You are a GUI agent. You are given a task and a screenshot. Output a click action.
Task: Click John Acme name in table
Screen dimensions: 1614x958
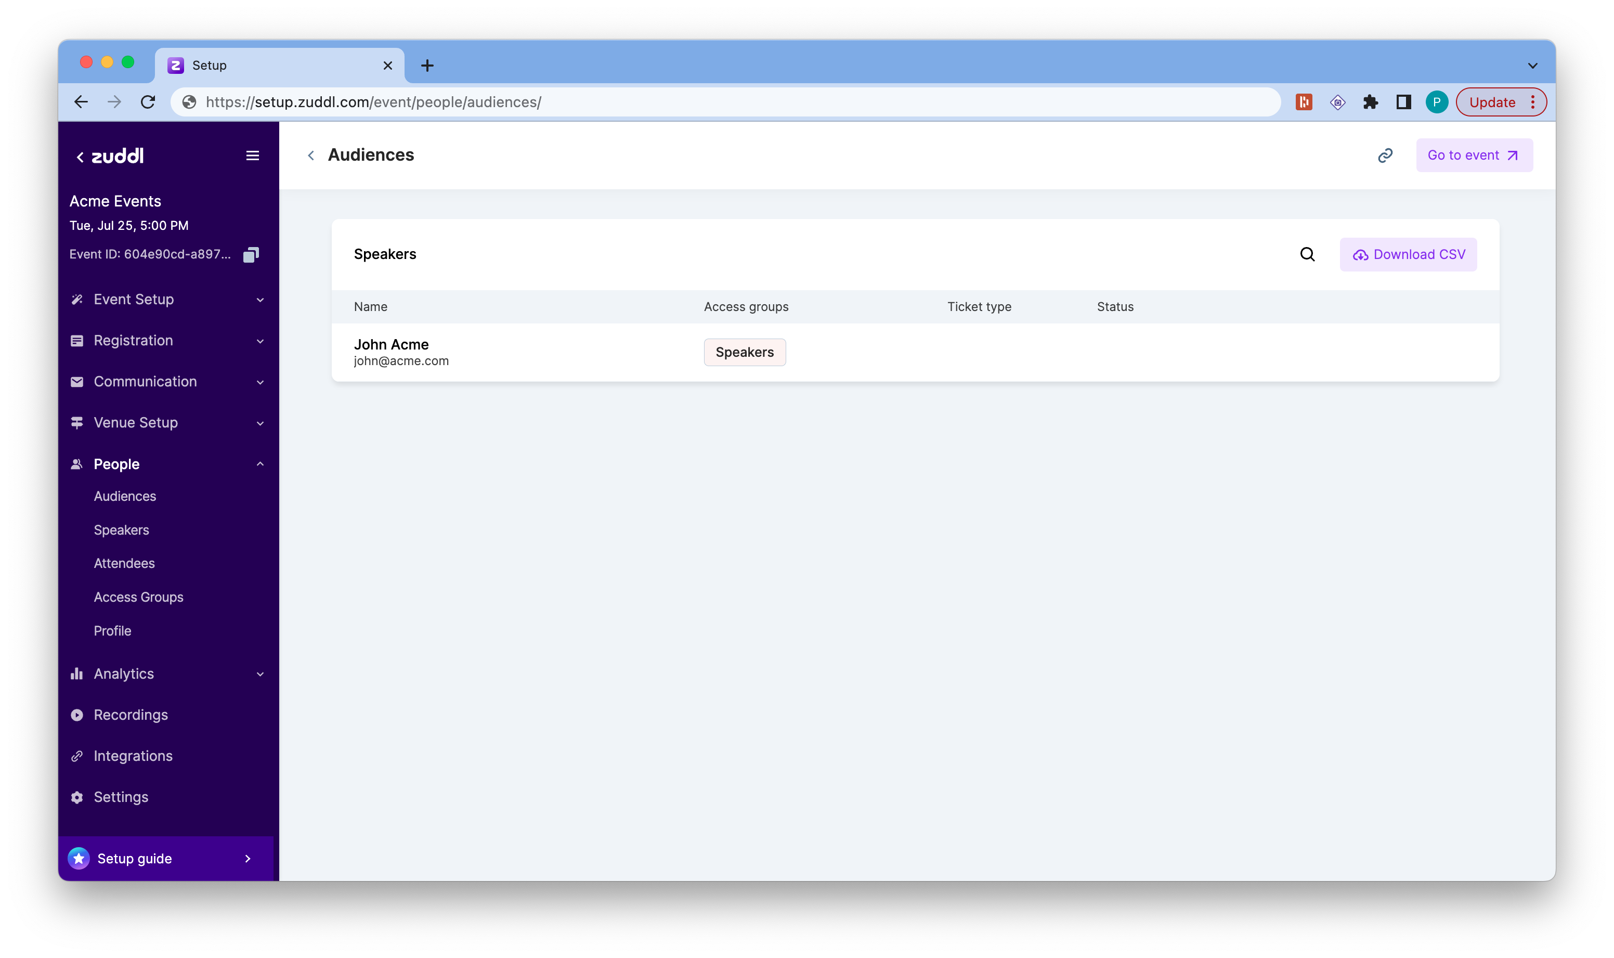(391, 345)
